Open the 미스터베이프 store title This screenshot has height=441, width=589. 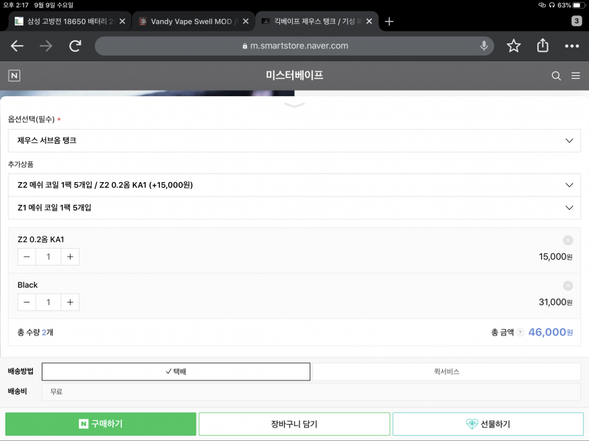coord(295,75)
